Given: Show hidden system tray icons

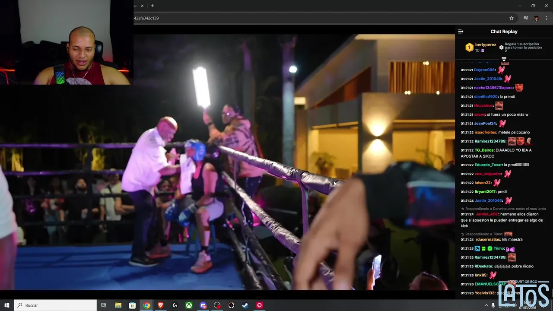Looking at the screenshot, I should 486,305.
